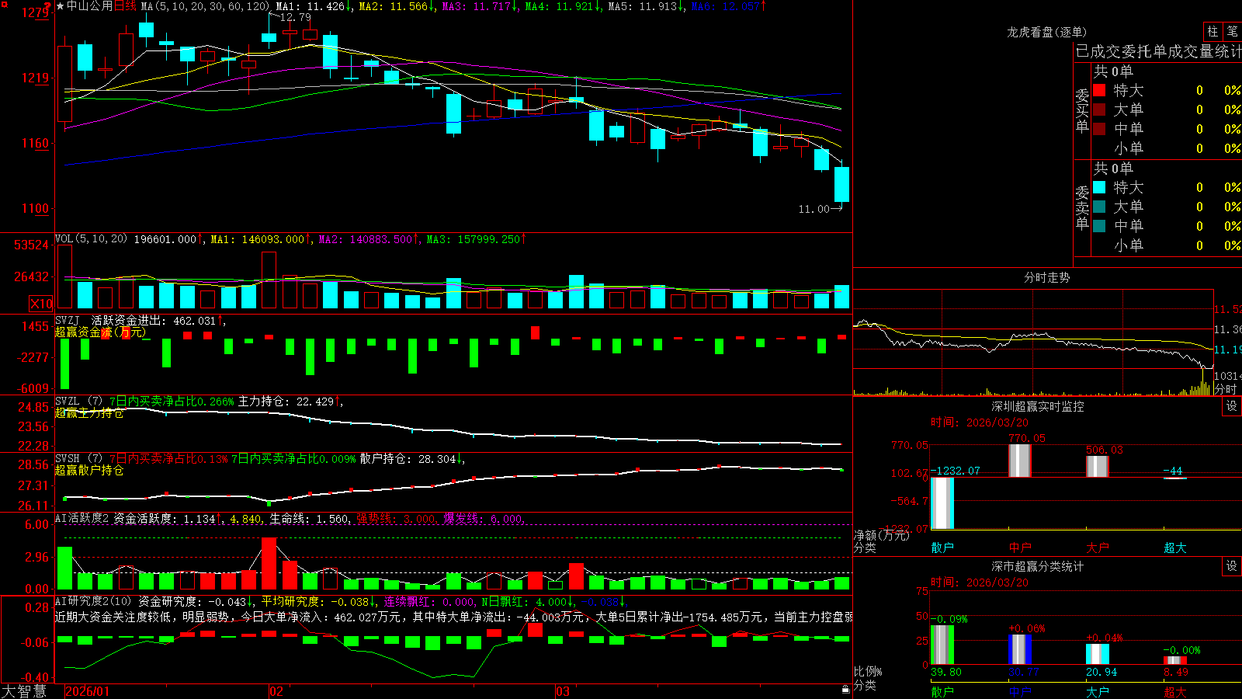
Task: Click the 12.79 high price annotation
Action: 295,17
